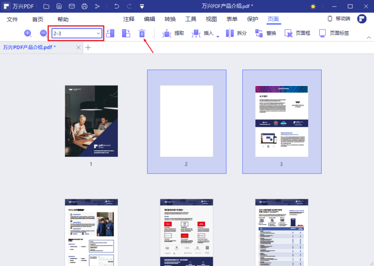Switch to the 工具 tab
Image resolution: width=374 pixels, height=266 pixels.
(191, 19)
